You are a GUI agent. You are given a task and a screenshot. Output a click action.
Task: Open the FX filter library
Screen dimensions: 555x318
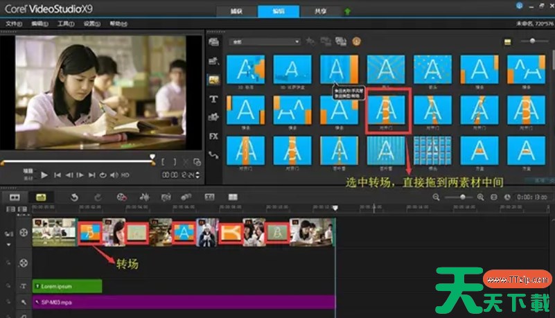pyautogui.click(x=213, y=136)
